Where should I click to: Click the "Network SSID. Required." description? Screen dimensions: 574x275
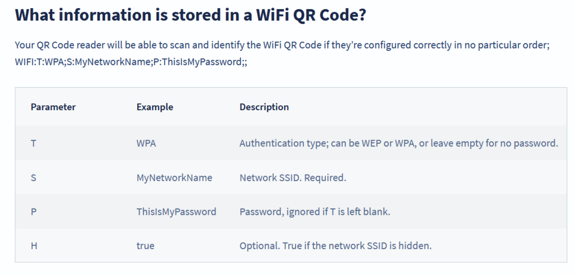293,177
